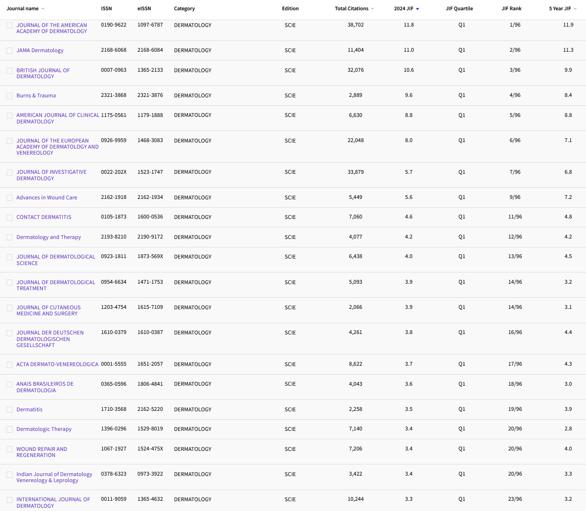Image resolution: width=586 pixels, height=511 pixels.
Task: Check the AMERICAN JOURNAL OF CLINICAL DERMATOLOGY box
Action: click(9, 116)
